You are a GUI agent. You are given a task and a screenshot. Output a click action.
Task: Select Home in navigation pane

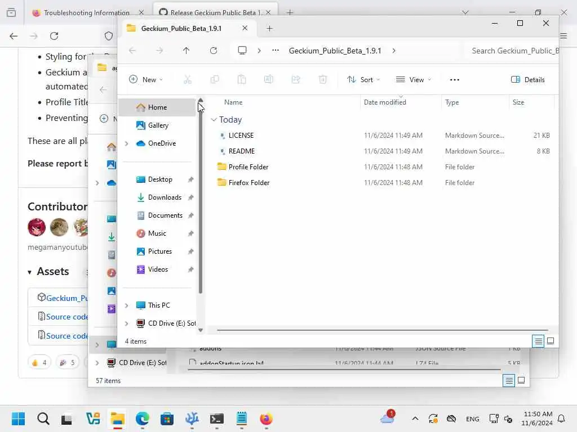coord(158,107)
